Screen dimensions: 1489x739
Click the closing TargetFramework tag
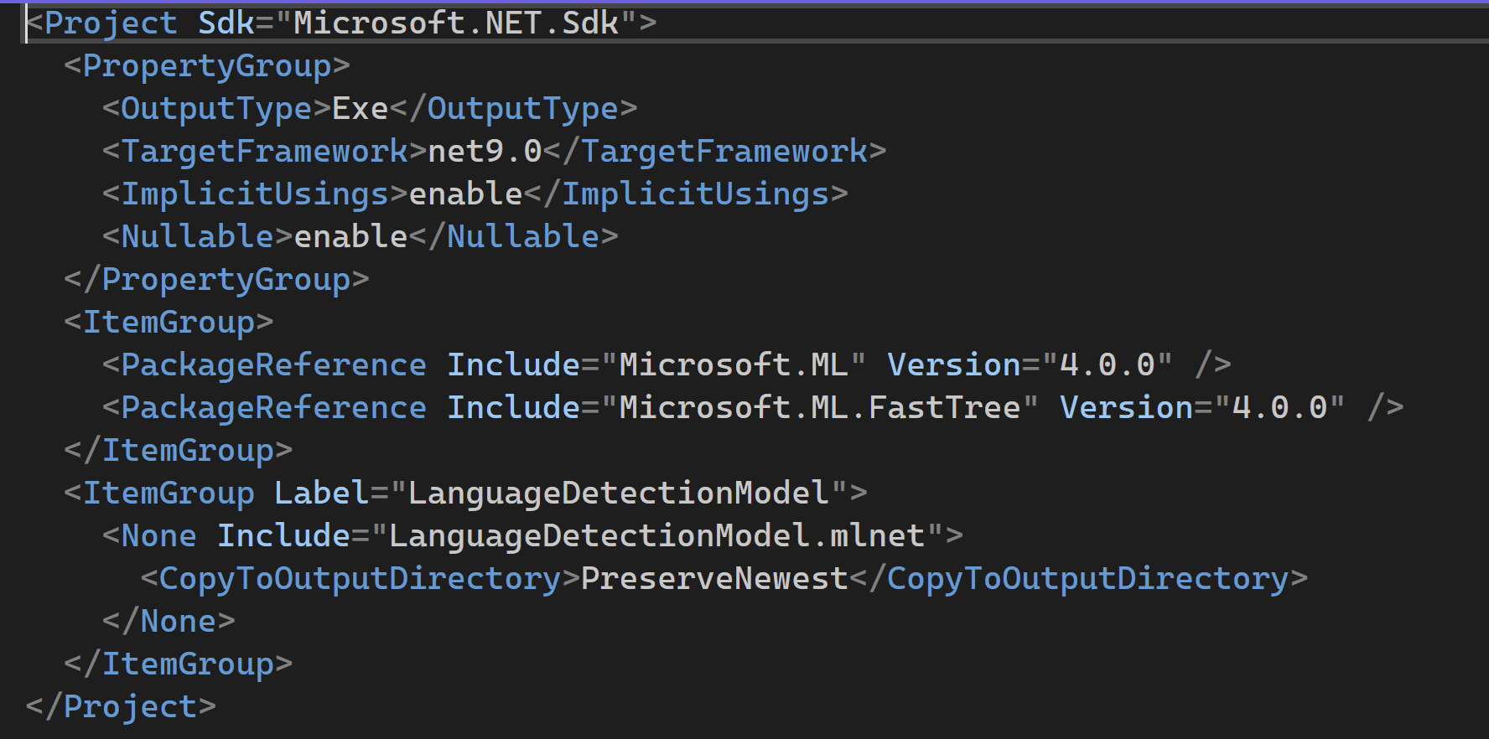tap(715, 151)
